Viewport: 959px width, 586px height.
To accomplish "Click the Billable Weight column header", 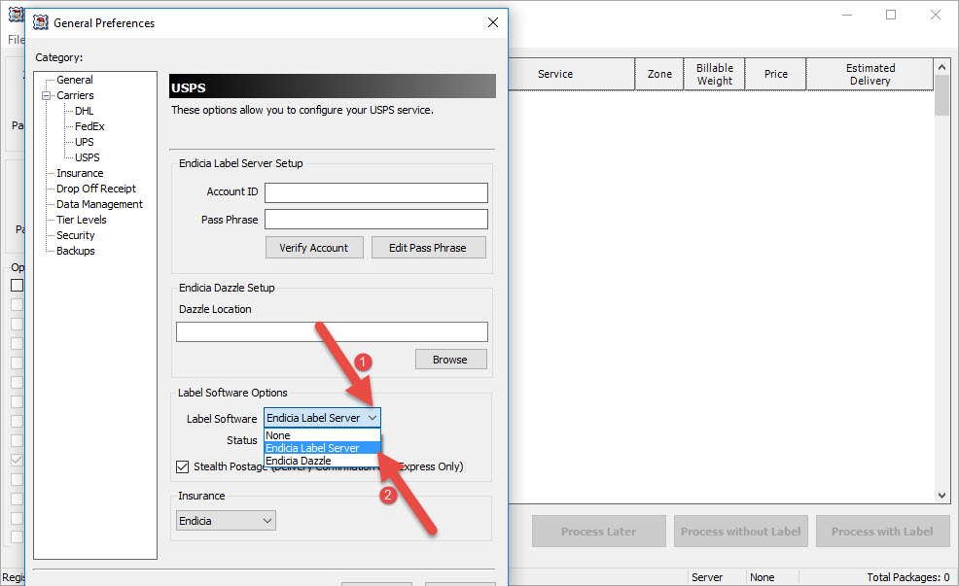I will (x=714, y=74).
